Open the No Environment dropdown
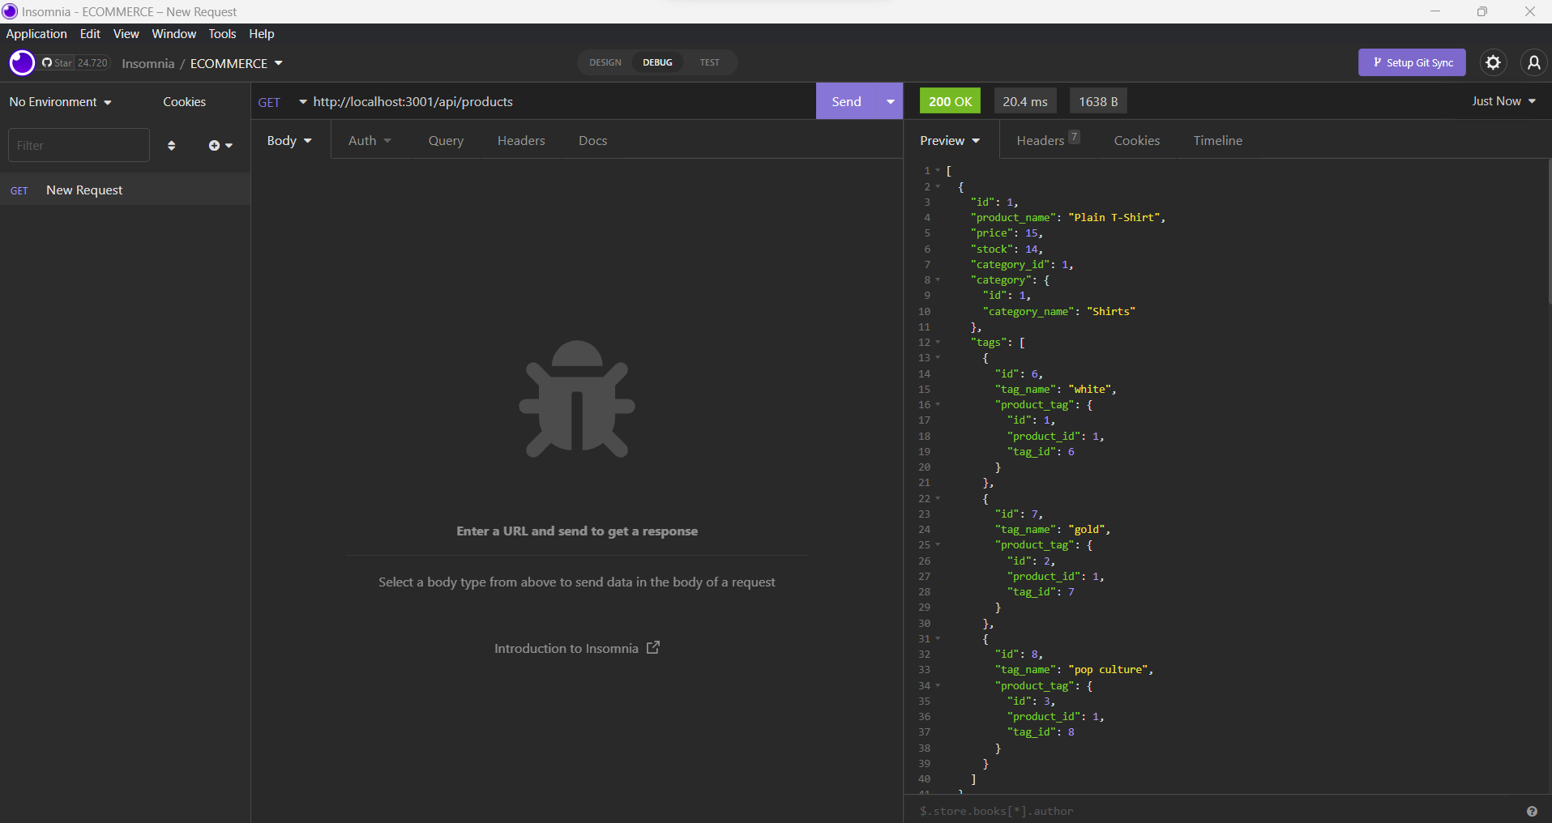 point(59,101)
